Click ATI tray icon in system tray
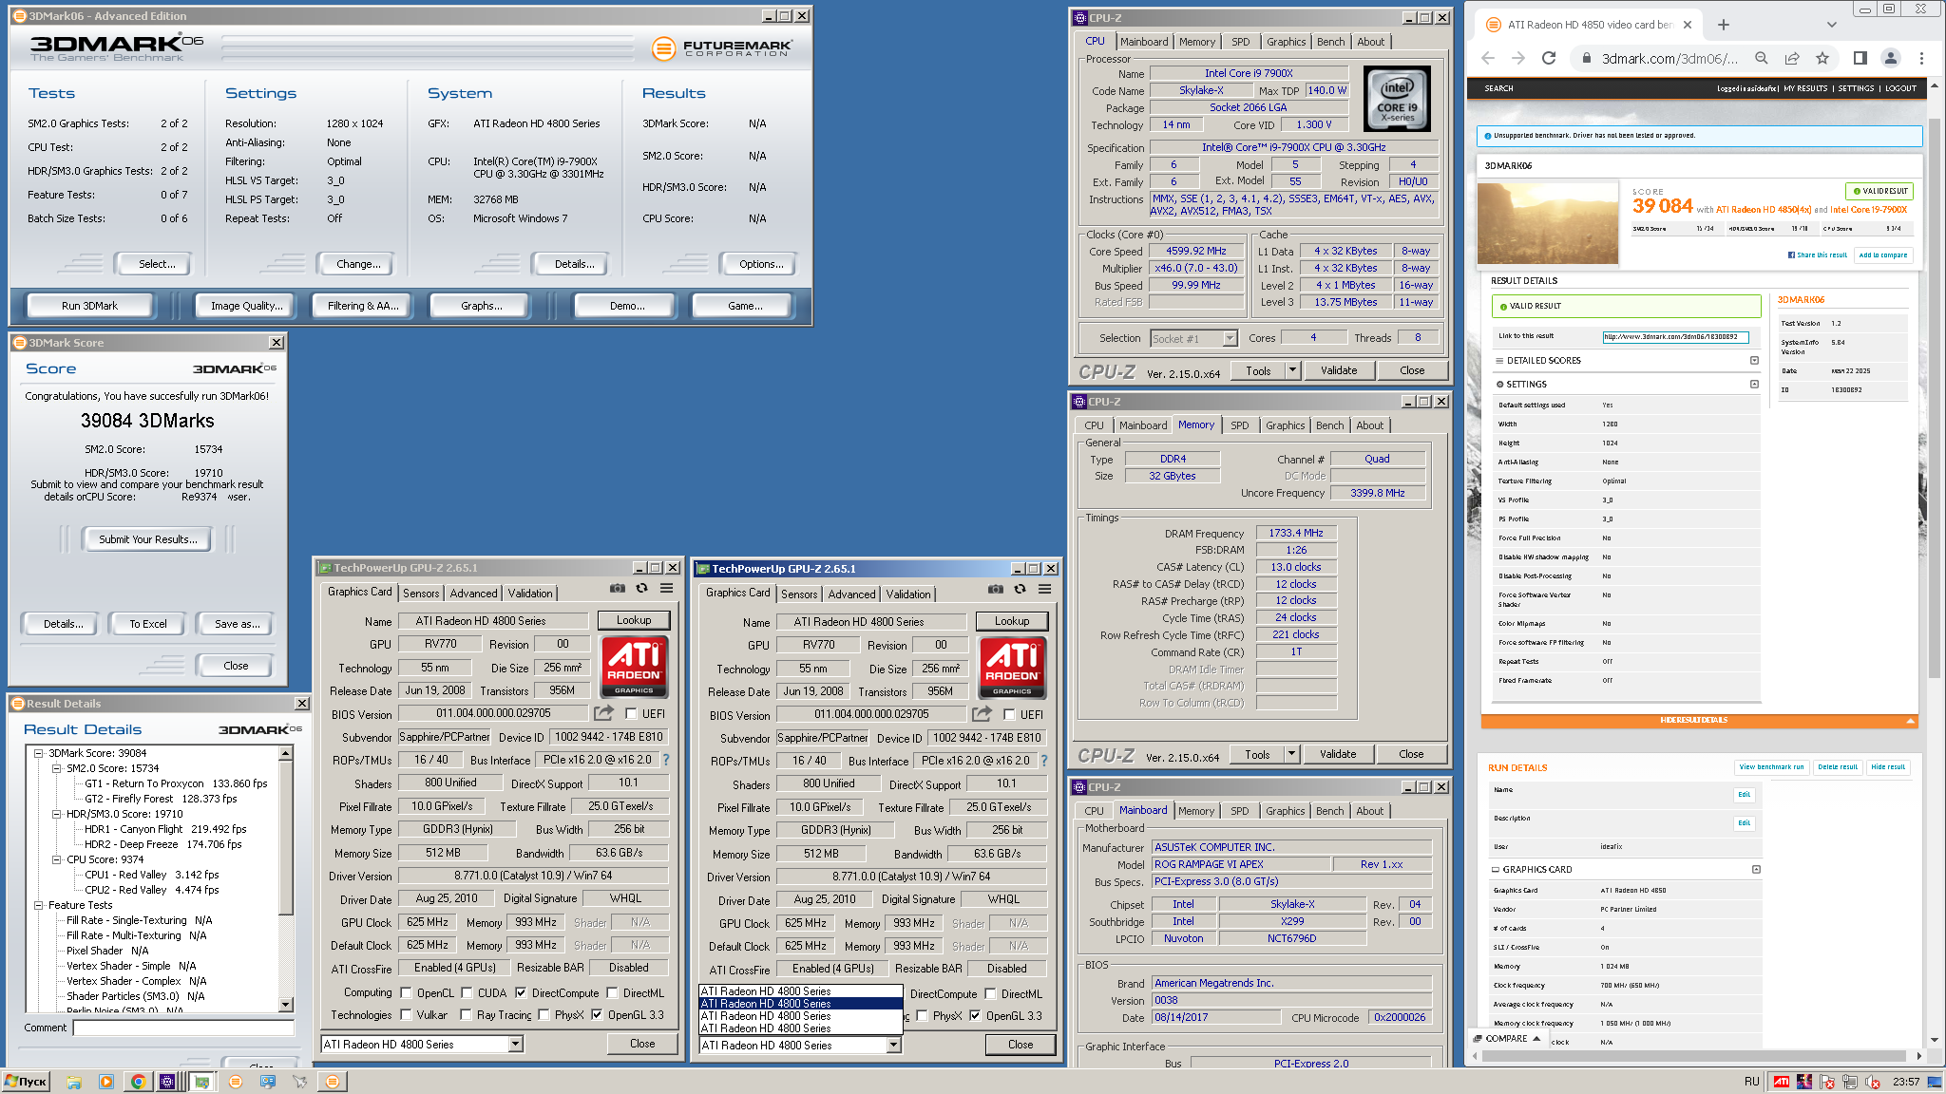This screenshot has height=1094, width=1946. coord(1782,1082)
